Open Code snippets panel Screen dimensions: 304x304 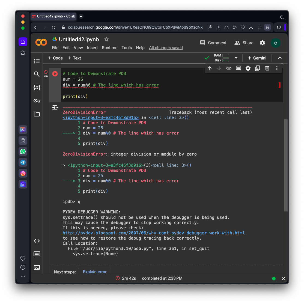tap(37, 241)
